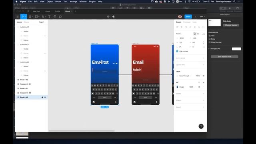Expand the Background section in Keynote panel
The width and height of the screenshot is (256, 144).
[x=209, y=49]
